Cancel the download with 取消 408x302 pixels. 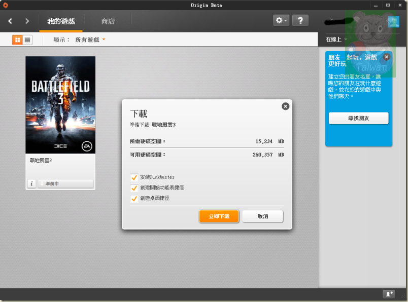[263, 216]
